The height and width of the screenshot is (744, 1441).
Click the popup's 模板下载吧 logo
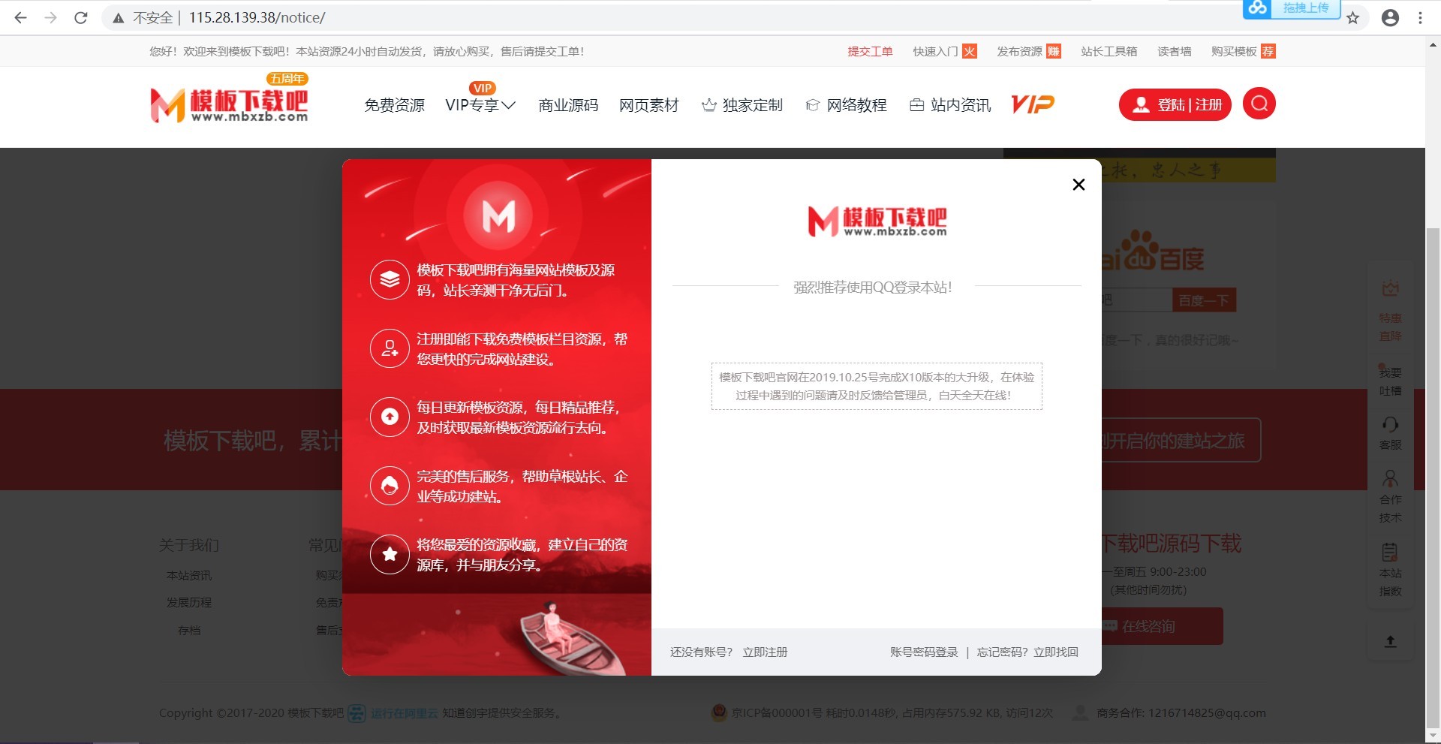(x=877, y=221)
